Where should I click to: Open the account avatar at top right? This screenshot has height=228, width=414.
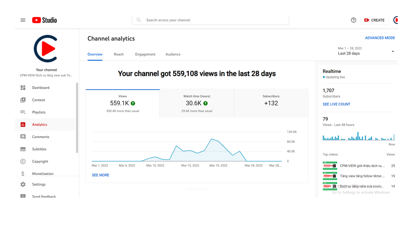[395, 20]
